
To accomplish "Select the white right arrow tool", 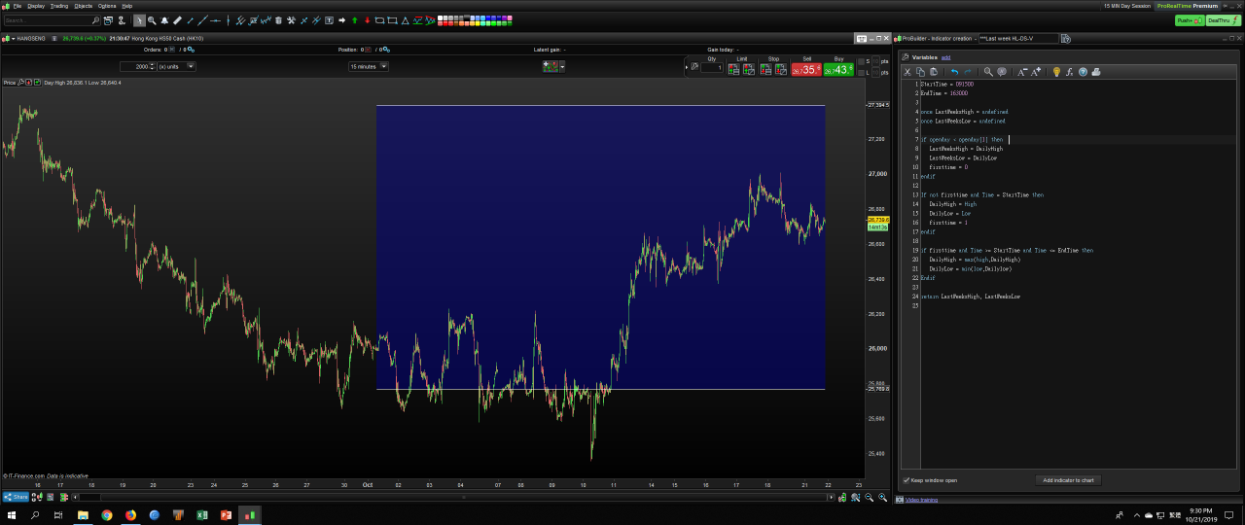I will (341, 20).
